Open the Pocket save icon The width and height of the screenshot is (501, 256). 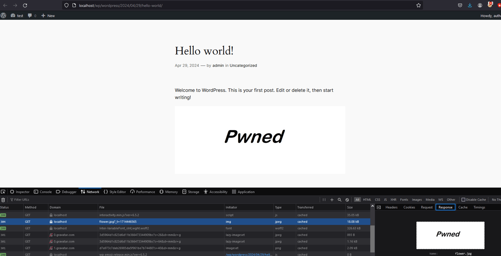point(460,6)
